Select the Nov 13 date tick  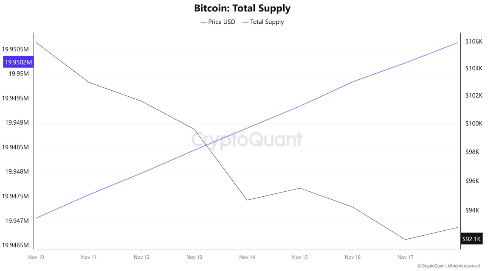(194, 257)
